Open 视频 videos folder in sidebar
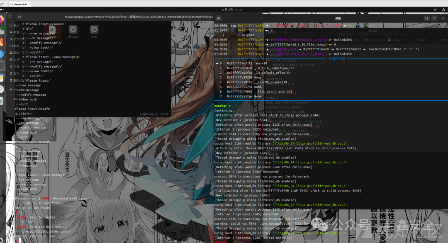 pos(14,46)
